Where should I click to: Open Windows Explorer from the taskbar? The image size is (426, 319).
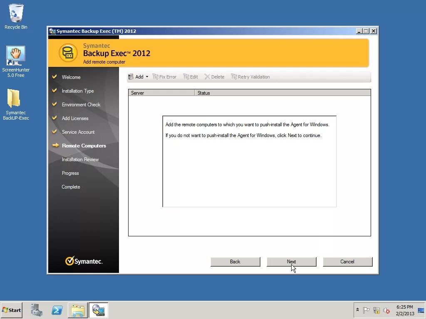[78, 310]
